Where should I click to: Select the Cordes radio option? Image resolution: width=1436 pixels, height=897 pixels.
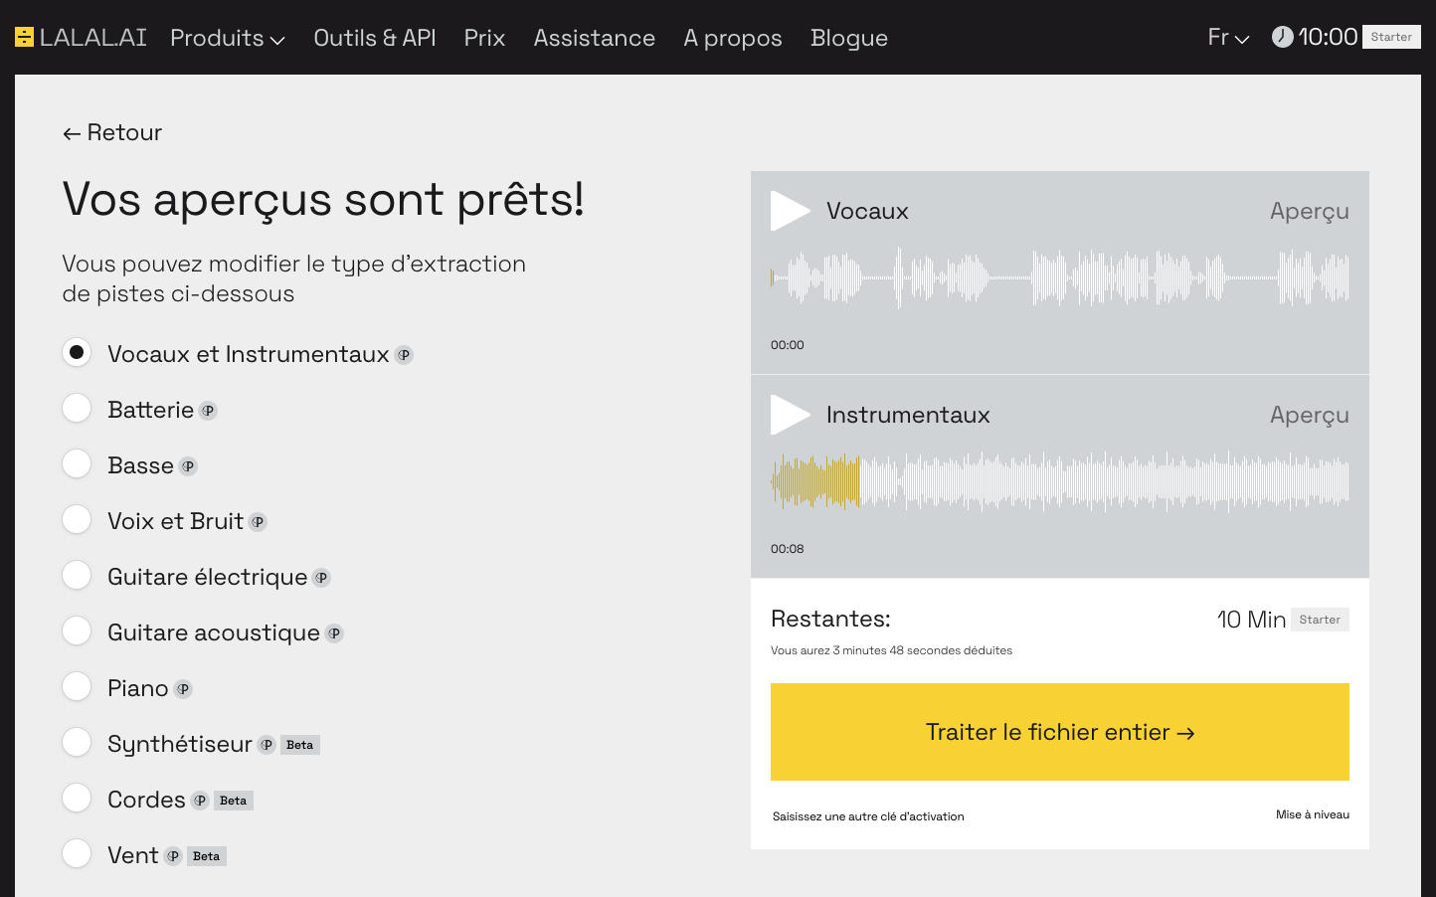pyautogui.click(x=77, y=799)
